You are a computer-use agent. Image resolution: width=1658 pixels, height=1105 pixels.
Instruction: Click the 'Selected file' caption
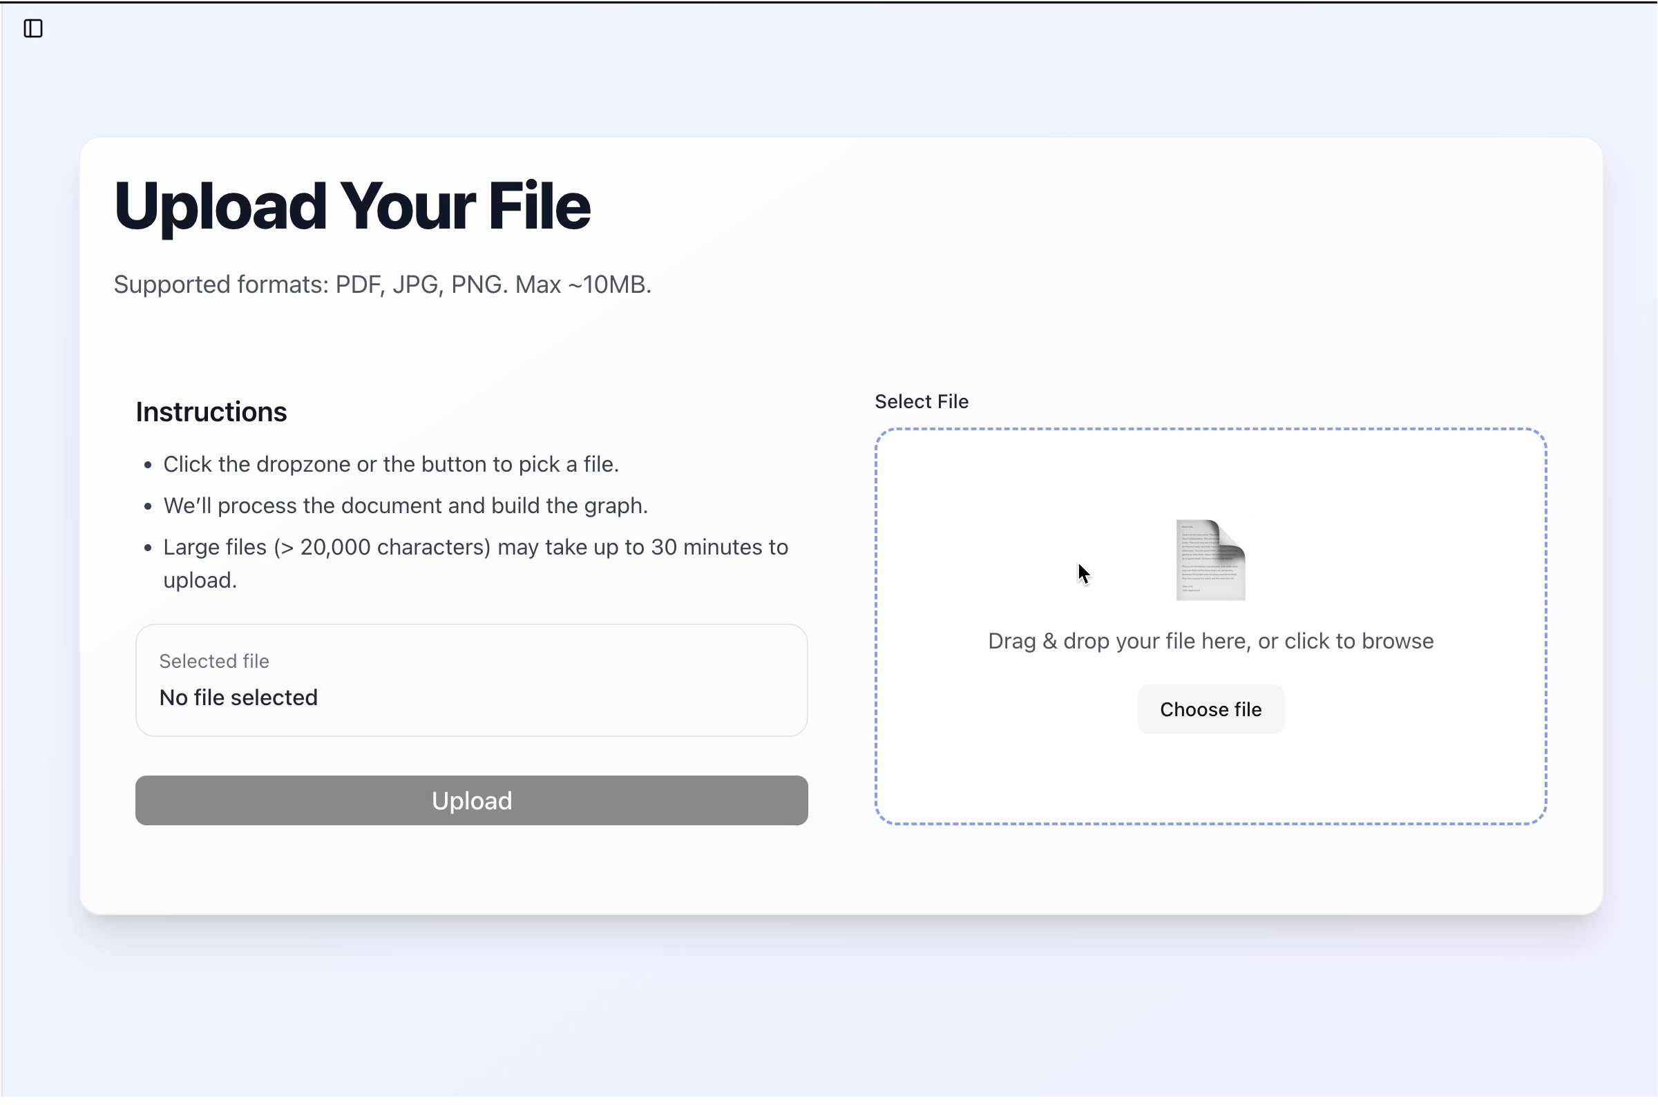(213, 661)
